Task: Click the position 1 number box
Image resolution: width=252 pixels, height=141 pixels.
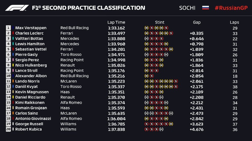Action: 8,28
